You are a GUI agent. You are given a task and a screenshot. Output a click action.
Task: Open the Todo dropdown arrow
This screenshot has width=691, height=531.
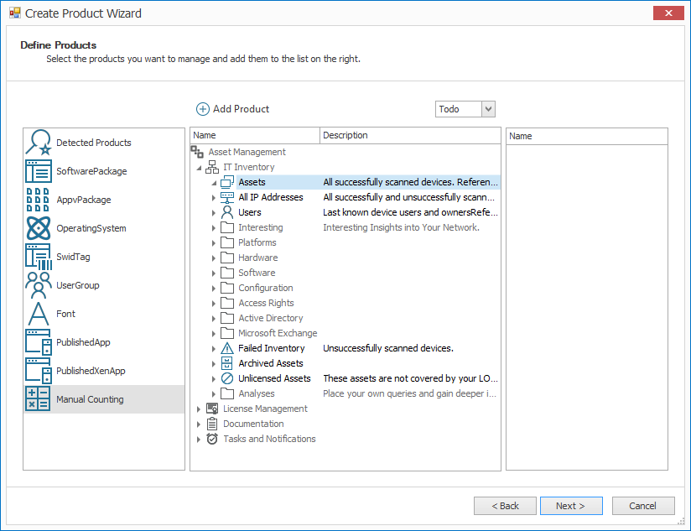pyautogui.click(x=488, y=109)
